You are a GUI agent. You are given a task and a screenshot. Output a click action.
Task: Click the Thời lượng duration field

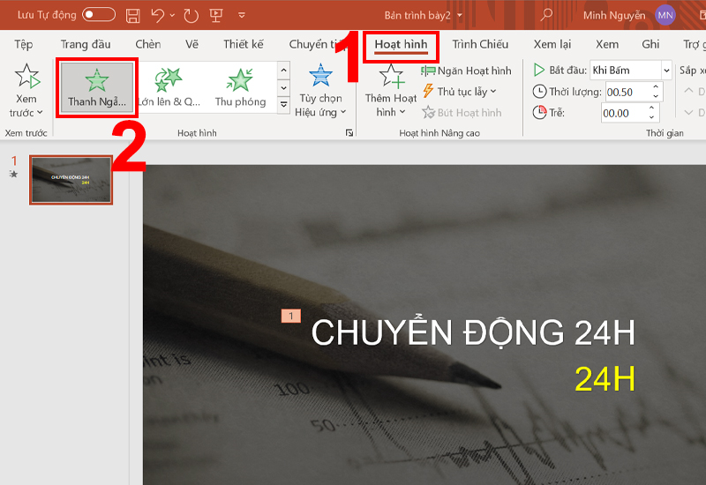pyautogui.click(x=627, y=93)
